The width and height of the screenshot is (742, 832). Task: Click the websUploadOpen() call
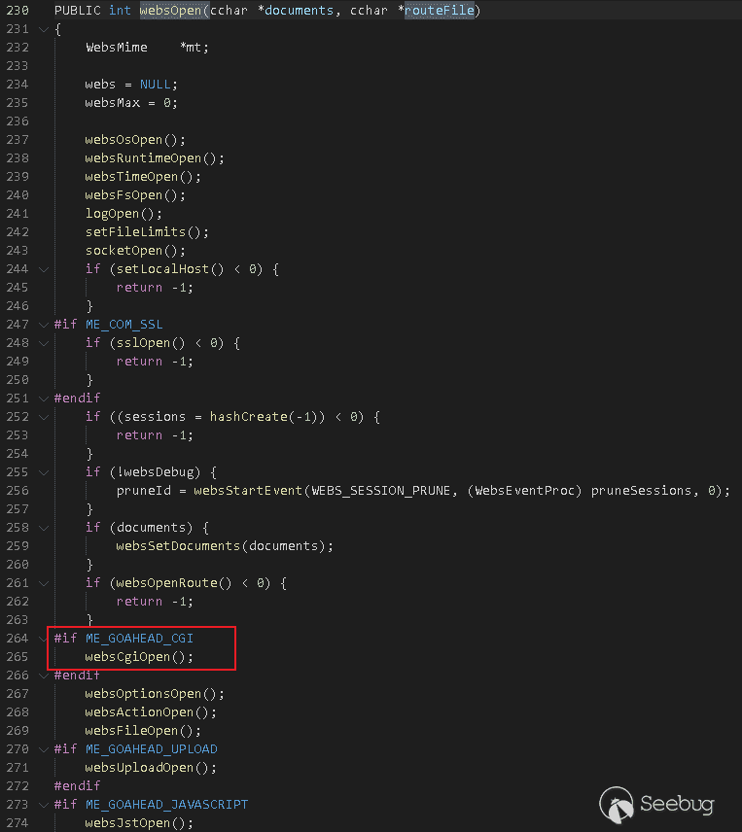152,768
